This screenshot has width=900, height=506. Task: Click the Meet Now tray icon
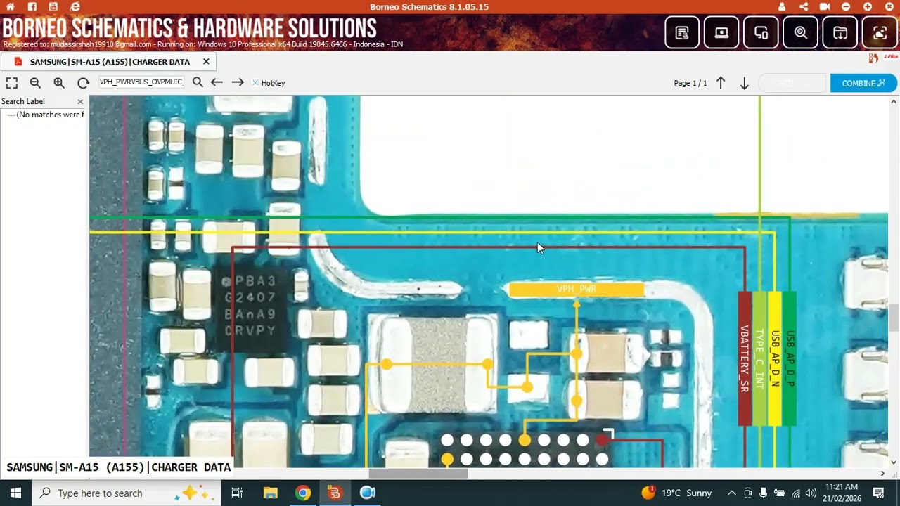pyautogui.click(x=747, y=493)
